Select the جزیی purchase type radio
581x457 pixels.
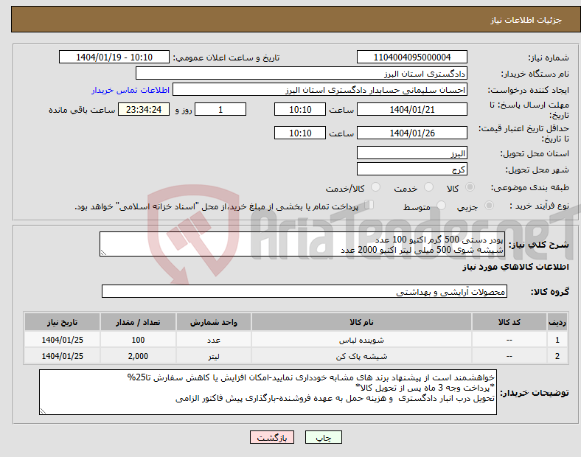pyautogui.click(x=489, y=205)
